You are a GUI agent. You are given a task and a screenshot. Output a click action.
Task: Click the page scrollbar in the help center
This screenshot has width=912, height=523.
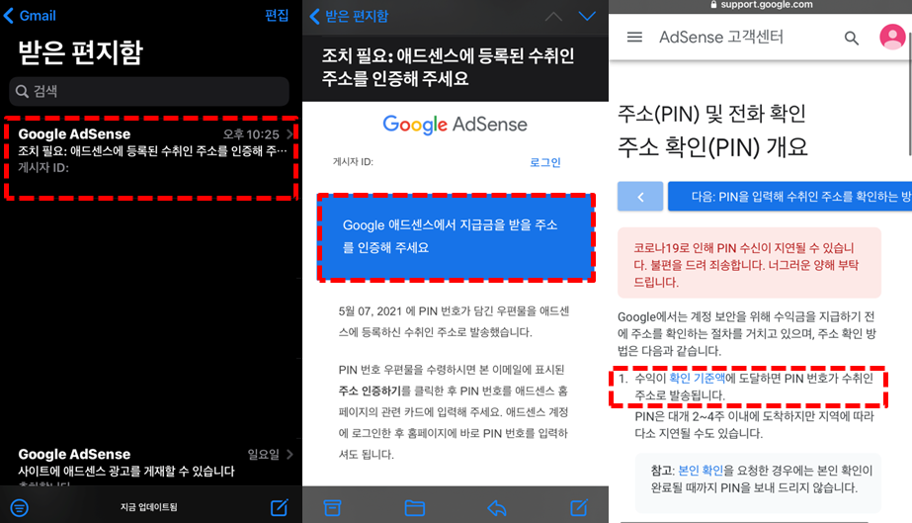tap(909, 93)
